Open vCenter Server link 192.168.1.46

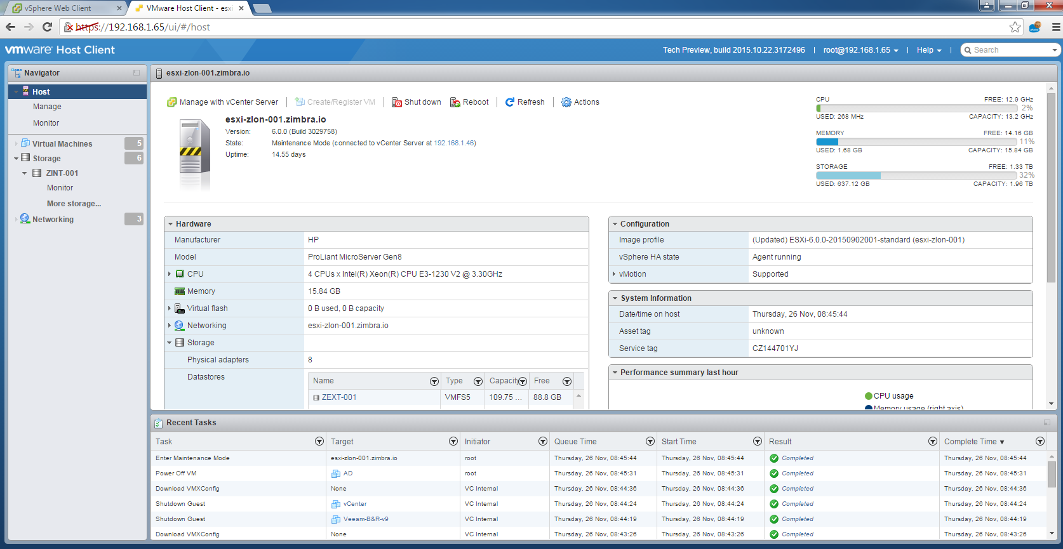coord(454,143)
